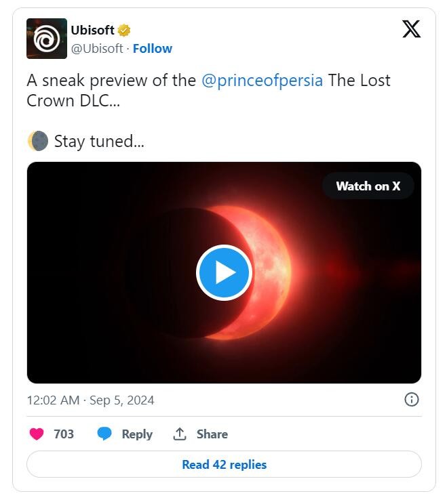Open the X logo in the corner
Screen dimensions: 447x500
tap(411, 29)
